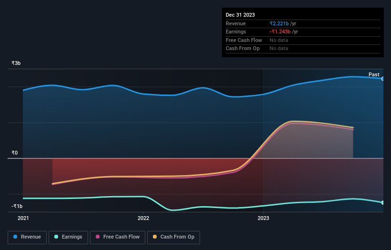
Task: Click the 2022 x-axis label
Action: click(143, 218)
